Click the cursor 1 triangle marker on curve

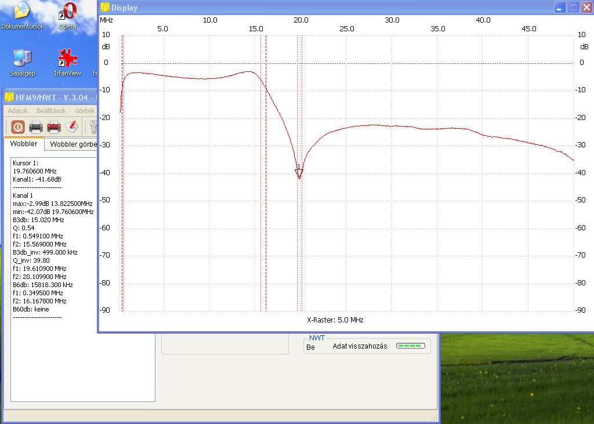[x=299, y=173]
